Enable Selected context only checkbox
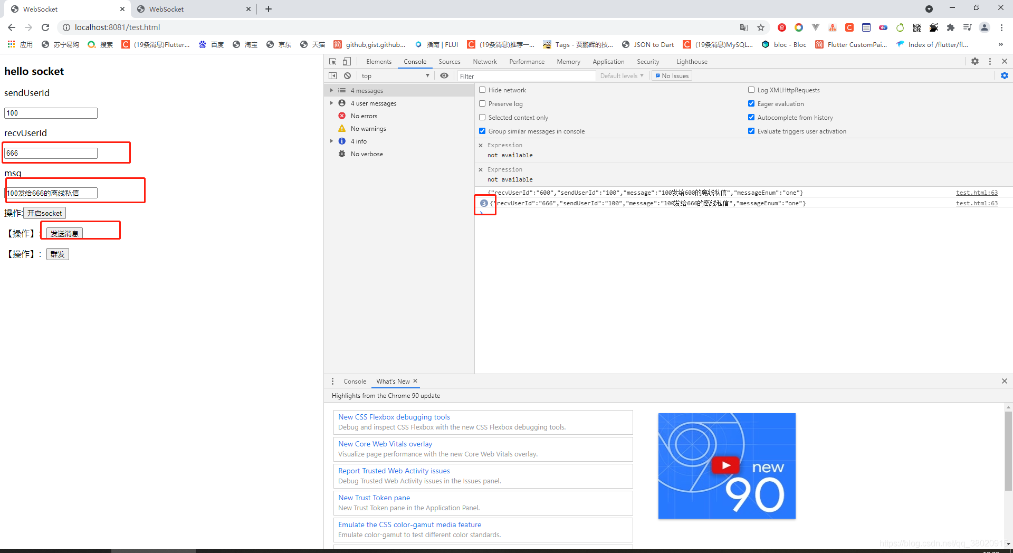Viewport: 1013px width, 553px height. 482,118
